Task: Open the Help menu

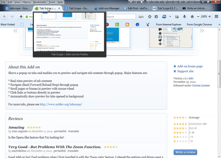Action: [x=60, y=2]
